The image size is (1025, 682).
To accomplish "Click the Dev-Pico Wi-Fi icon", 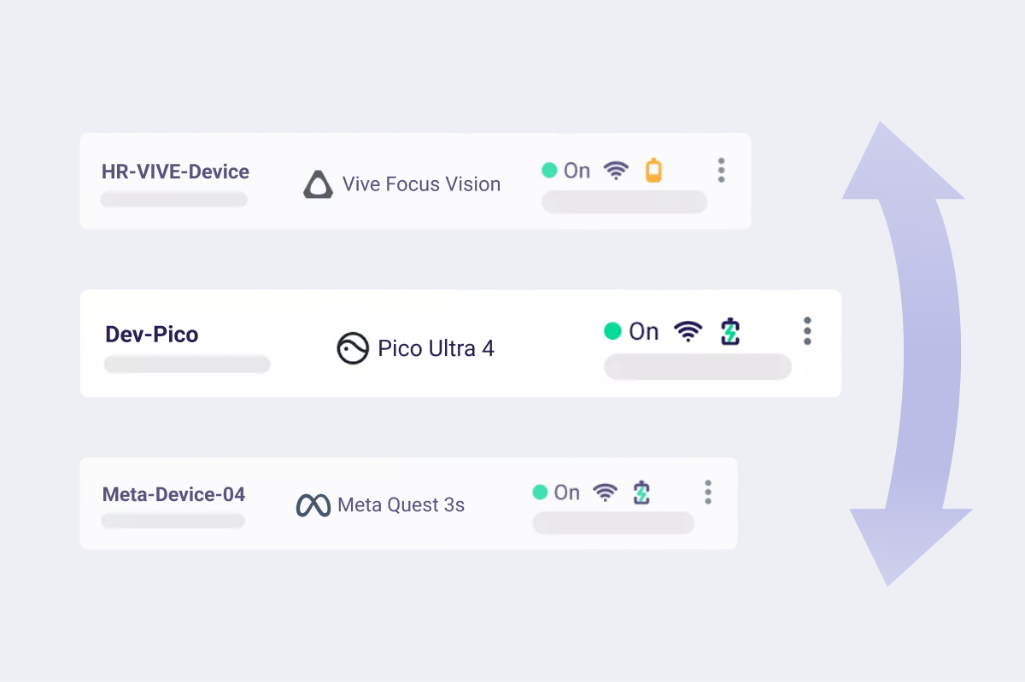I will click(x=688, y=331).
